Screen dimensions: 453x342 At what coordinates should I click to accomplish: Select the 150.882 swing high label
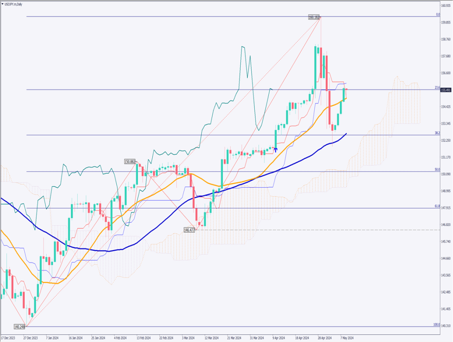[130, 162]
